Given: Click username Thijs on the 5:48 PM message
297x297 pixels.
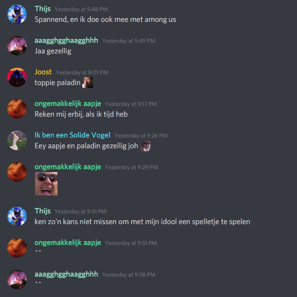Looking at the screenshot, I should tap(42, 9).
